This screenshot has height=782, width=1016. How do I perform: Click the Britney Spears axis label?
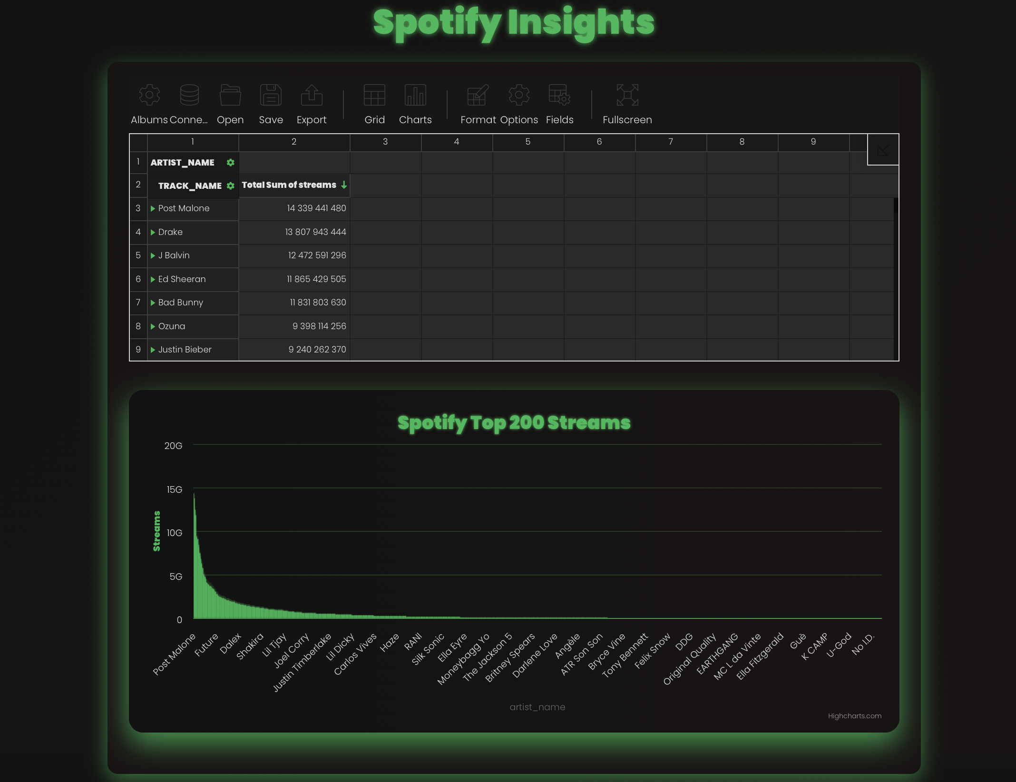(x=511, y=657)
